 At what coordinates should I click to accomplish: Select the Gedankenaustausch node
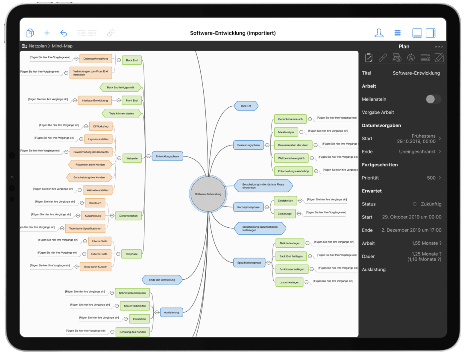(x=290, y=119)
